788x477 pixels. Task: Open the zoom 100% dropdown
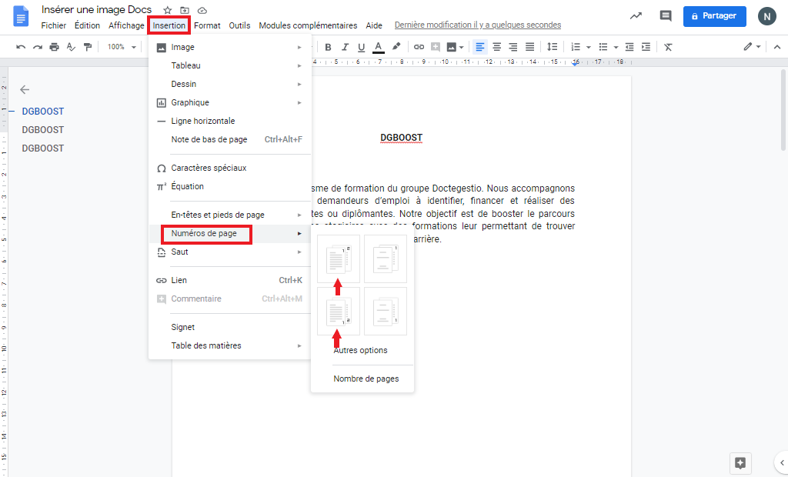(122, 47)
